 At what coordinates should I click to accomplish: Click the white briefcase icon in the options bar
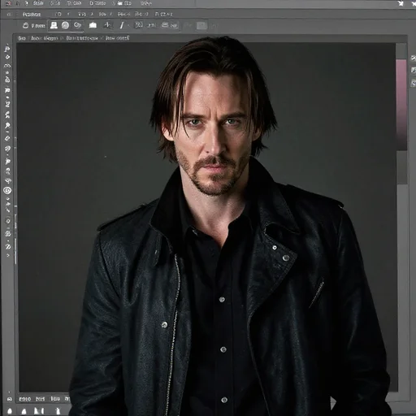(x=93, y=25)
